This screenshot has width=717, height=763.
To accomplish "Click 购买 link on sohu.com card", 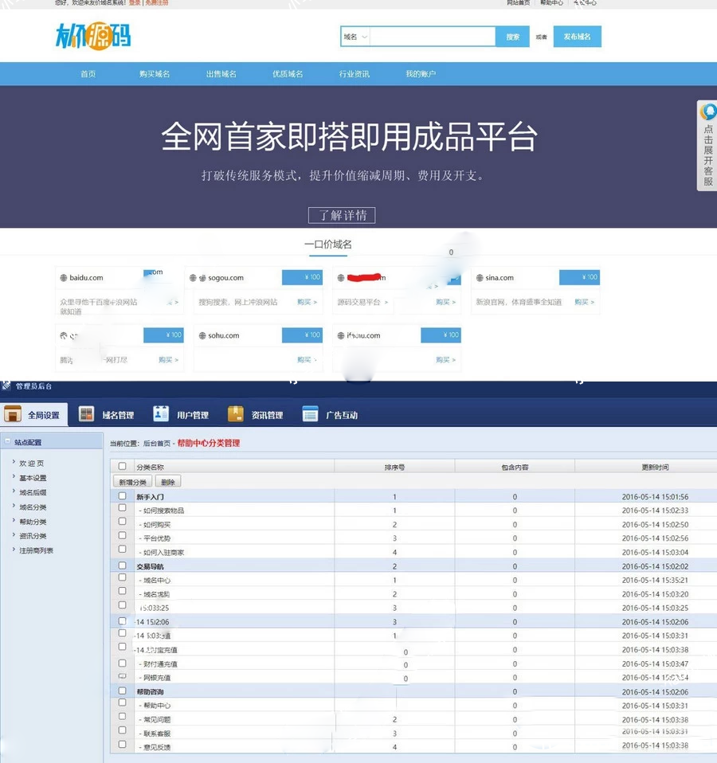I will (307, 360).
